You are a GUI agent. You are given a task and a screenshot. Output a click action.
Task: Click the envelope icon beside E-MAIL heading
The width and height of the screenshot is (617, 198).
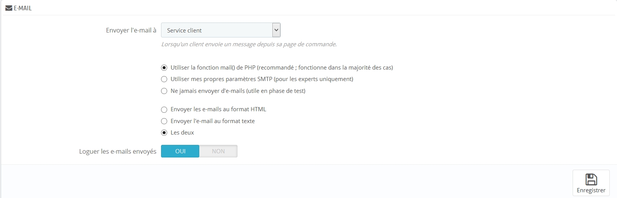coord(8,8)
